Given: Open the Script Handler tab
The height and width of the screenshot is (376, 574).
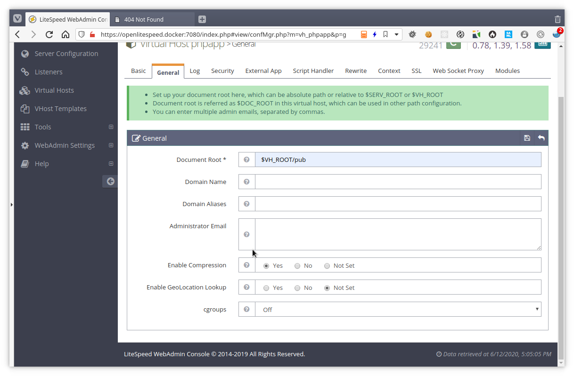Looking at the screenshot, I should (313, 71).
